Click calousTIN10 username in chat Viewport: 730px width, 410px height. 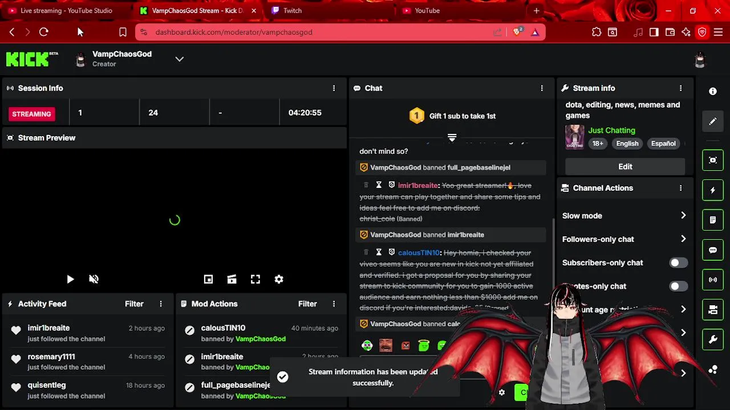[x=419, y=252]
